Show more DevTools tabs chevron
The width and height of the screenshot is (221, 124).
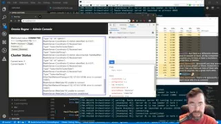pyautogui.click(x=138, y=25)
